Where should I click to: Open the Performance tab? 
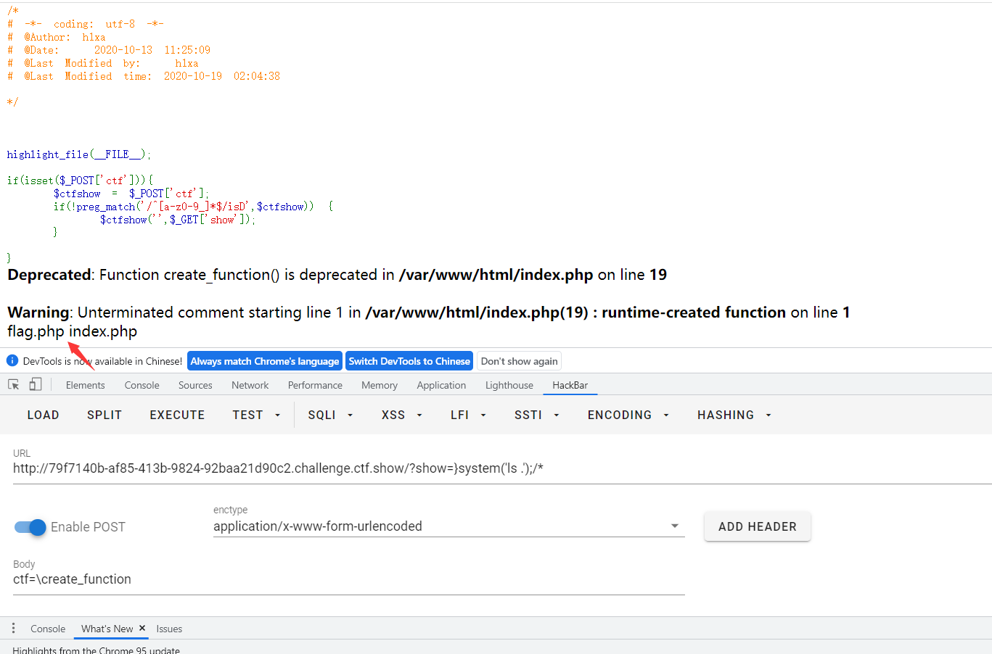point(315,385)
